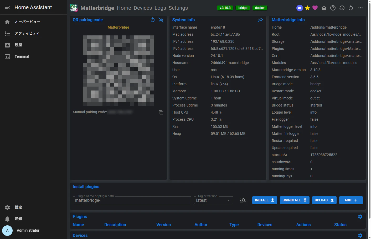Open the Administrator profile
The height and width of the screenshot is (239, 371).
click(33, 230)
